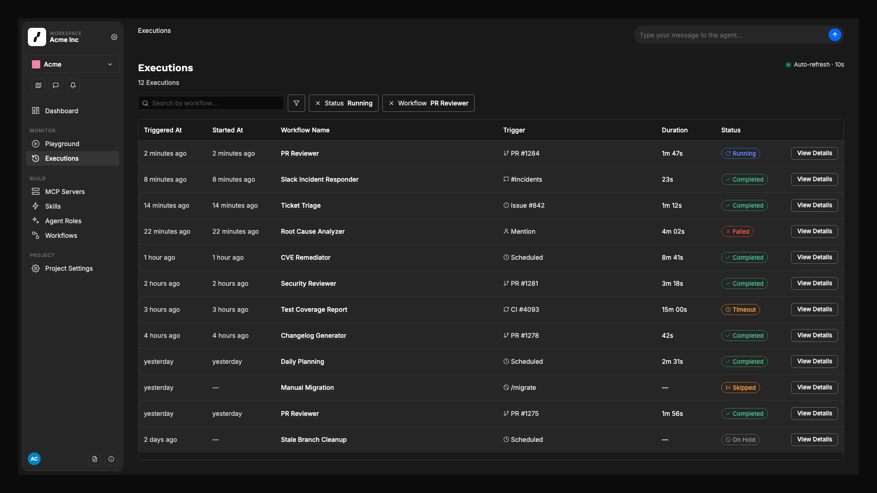Viewport: 877px width, 493px height.
Task: Click the pink Acme project color swatch
Action: pyautogui.click(x=36, y=64)
